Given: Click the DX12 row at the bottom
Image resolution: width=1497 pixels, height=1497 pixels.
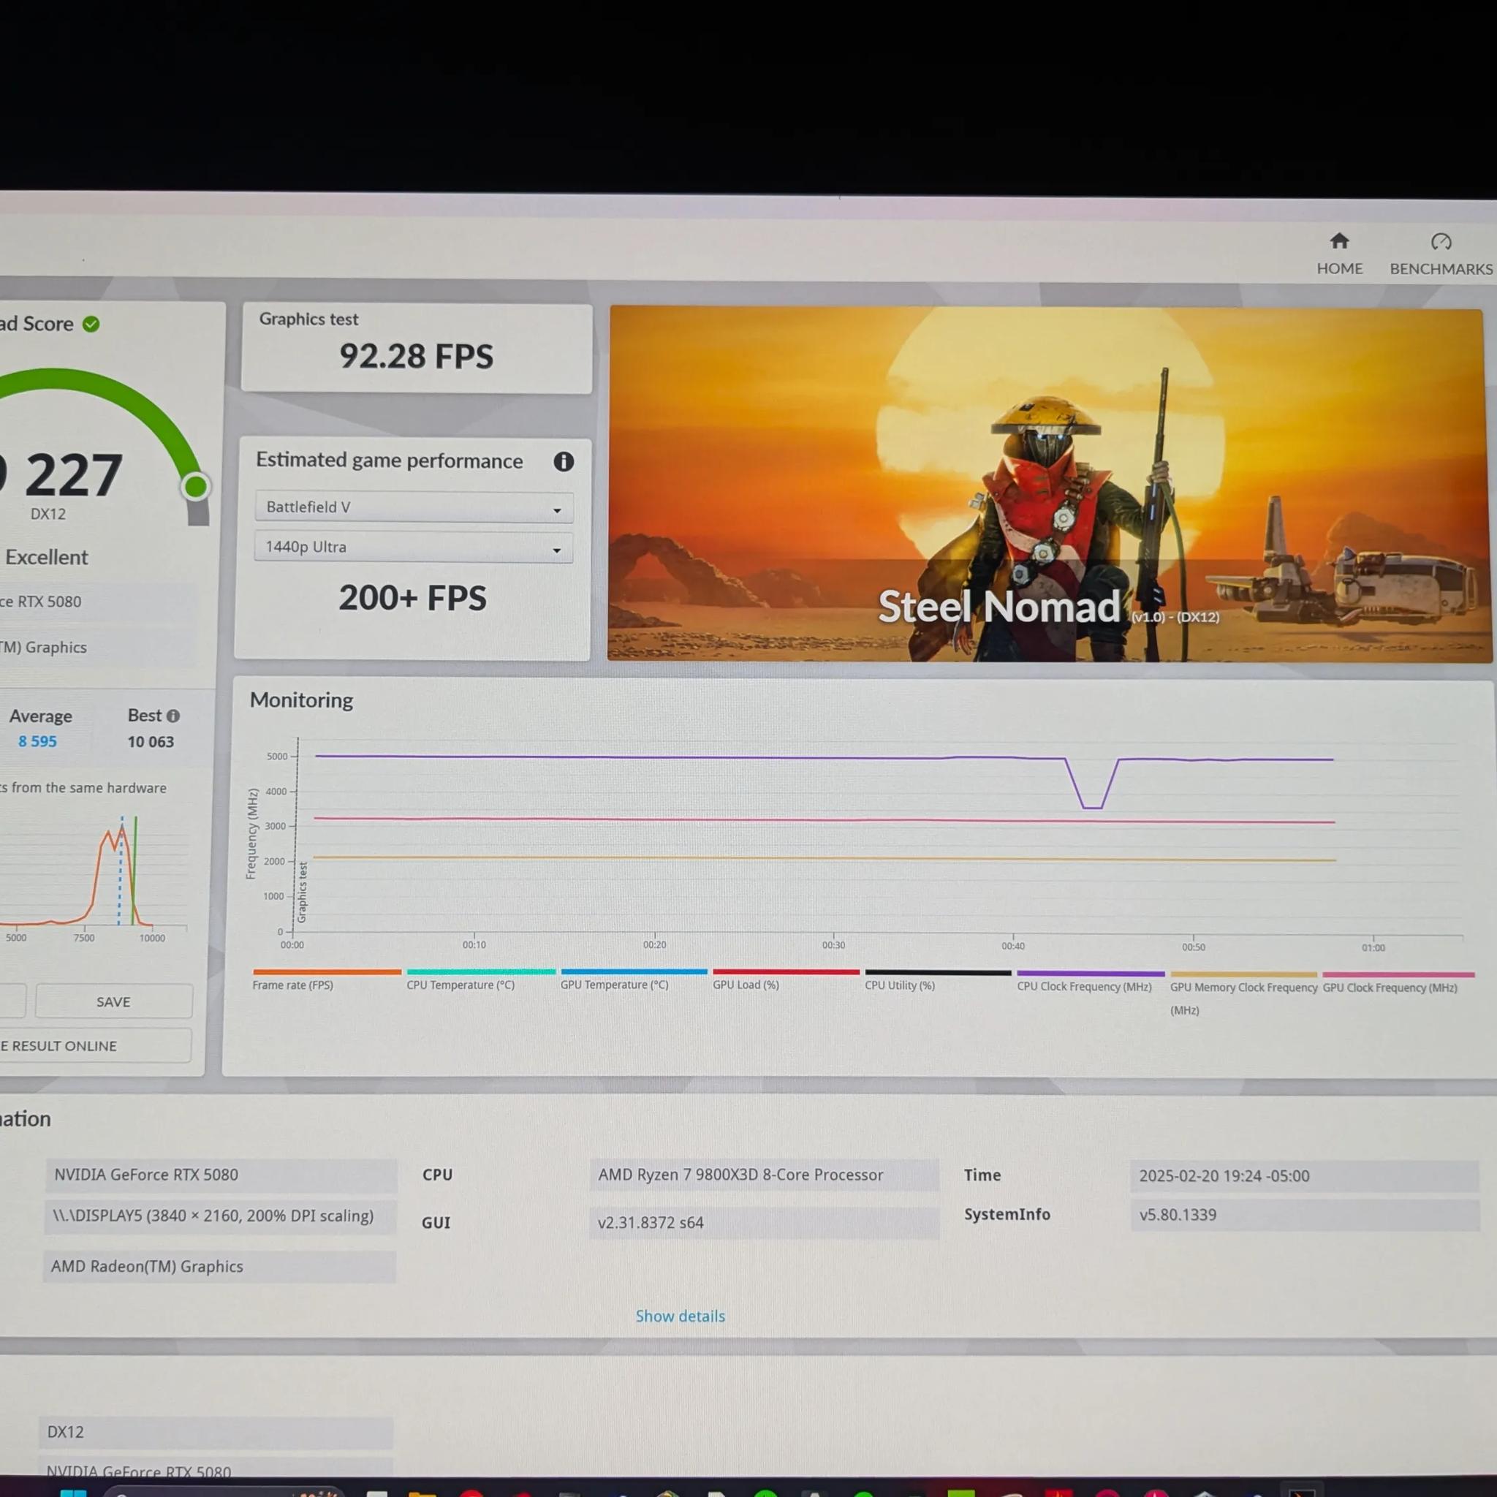Looking at the screenshot, I should [x=216, y=1433].
